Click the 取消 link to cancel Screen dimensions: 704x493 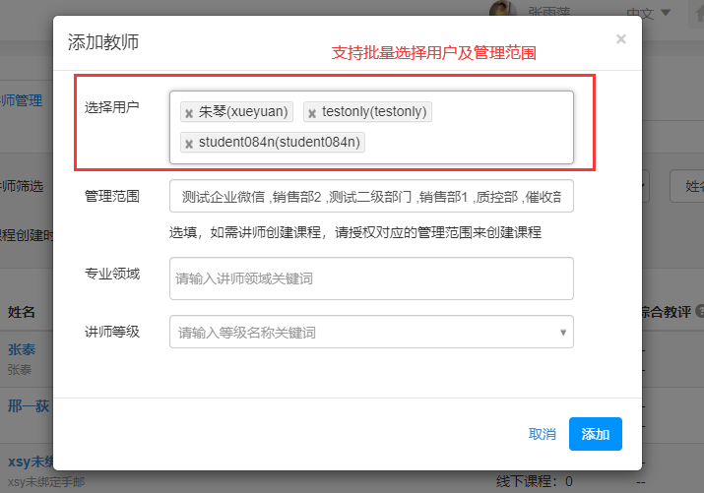tap(543, 434)
